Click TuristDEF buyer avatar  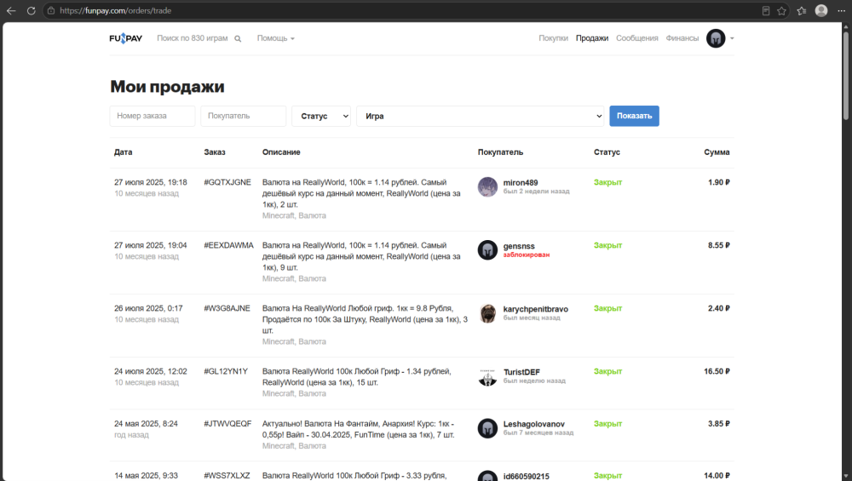pyautogui.click(x=487, y=375)
